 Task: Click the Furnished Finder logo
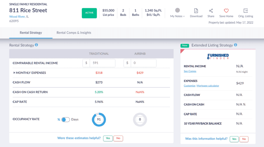tap(218, 56)
